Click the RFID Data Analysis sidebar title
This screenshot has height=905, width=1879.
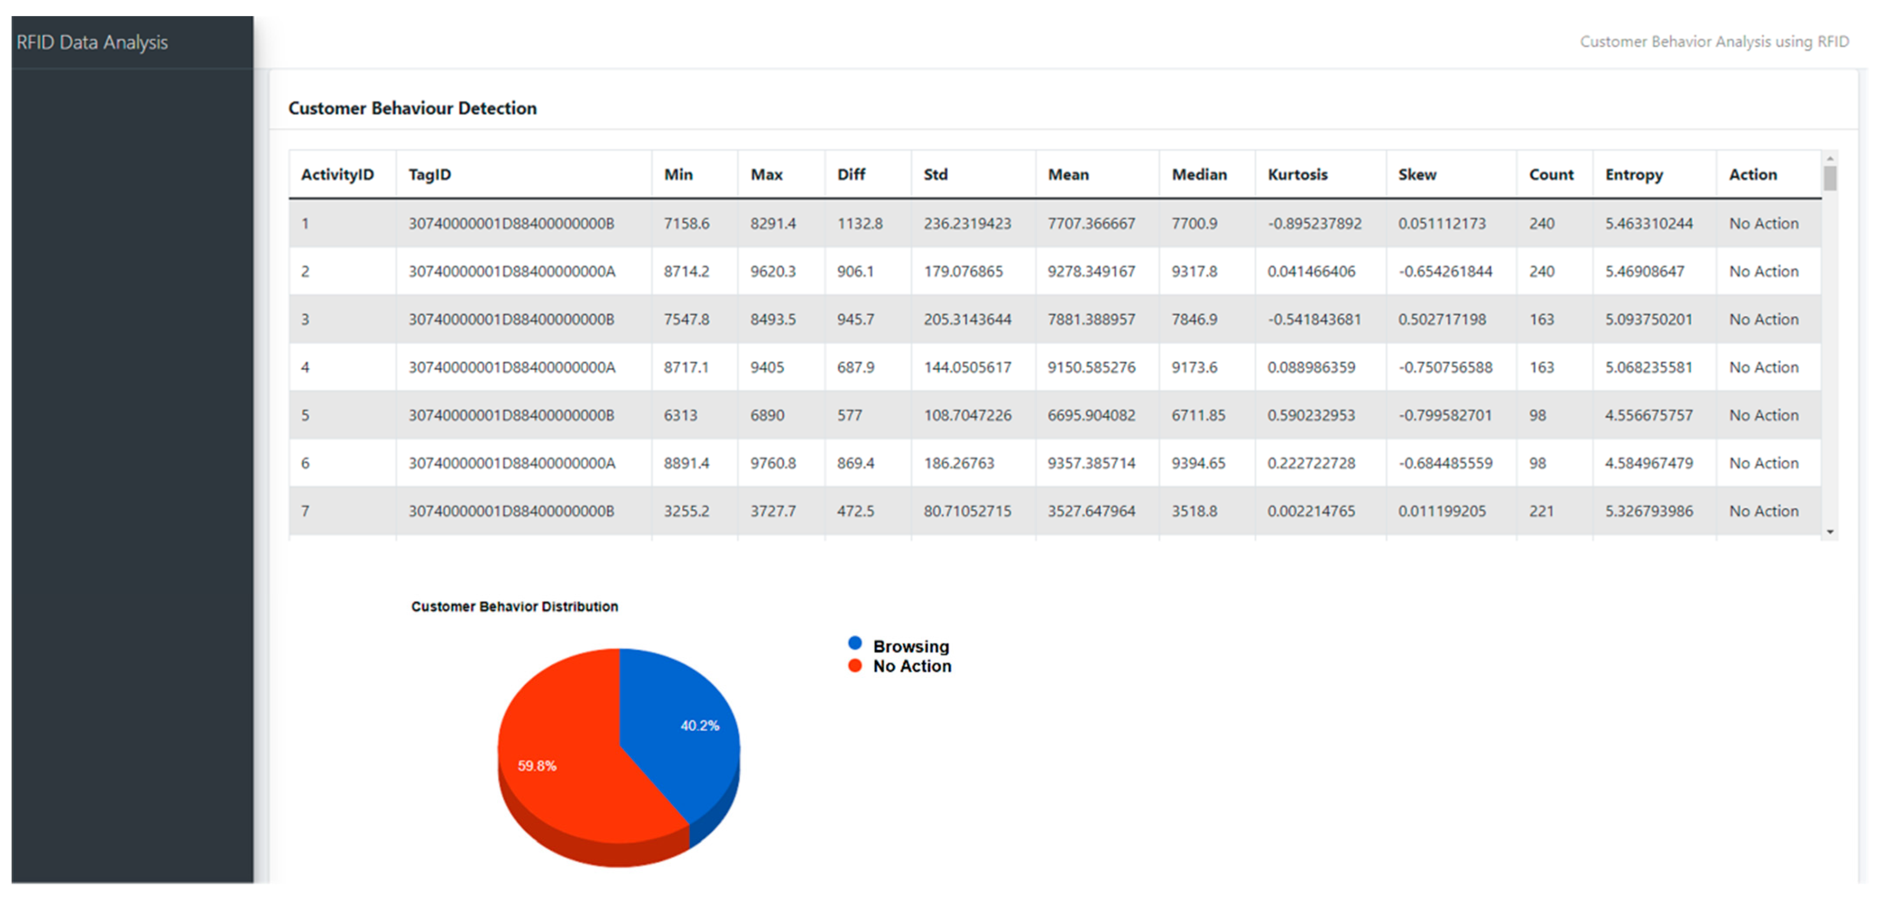[x=92, y=42]
